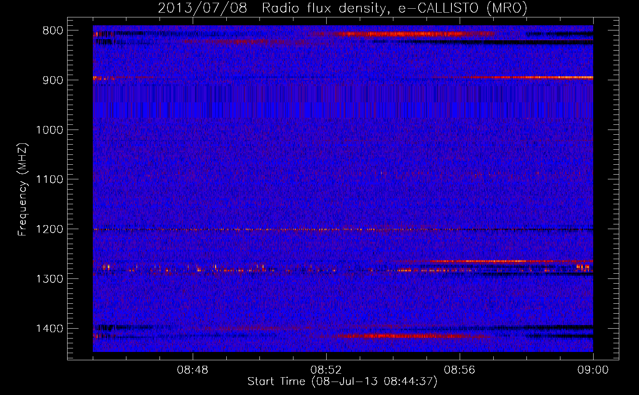The height and width of the screenshot is (395, 639).
Task: Click the 1300 frequency tick label
Action: (x=49, y=279)
